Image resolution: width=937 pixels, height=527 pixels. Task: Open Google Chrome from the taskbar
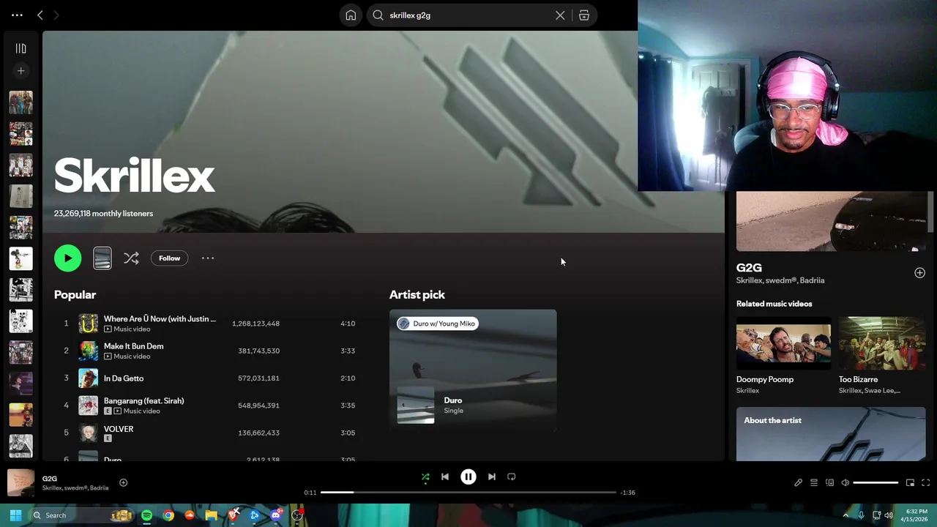click(x=168, y=515)
